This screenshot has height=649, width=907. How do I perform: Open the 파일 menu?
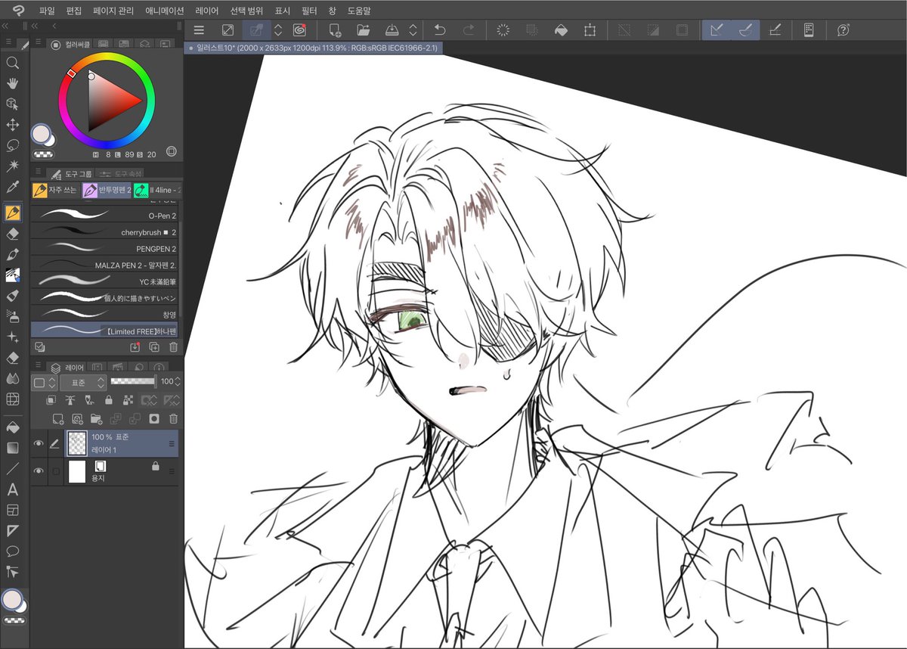pyautogui.click(x=48, y=11)
